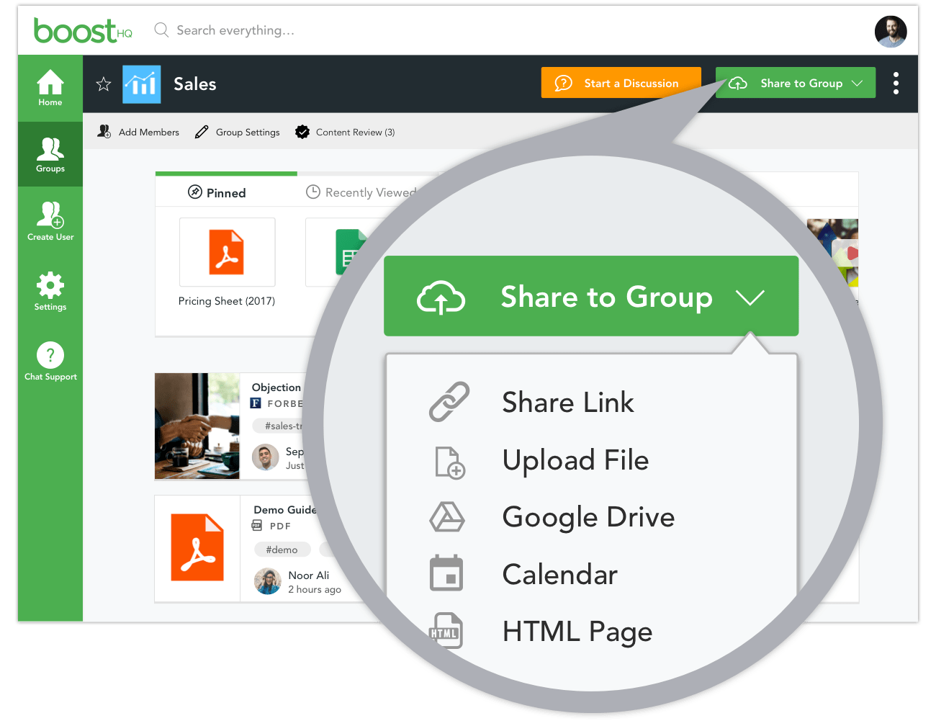Image resolution: width=936 pixels, height=726 pixels.
Task: Click the PDF type label under Demo Guide
Action: click(x=279, y=526)
